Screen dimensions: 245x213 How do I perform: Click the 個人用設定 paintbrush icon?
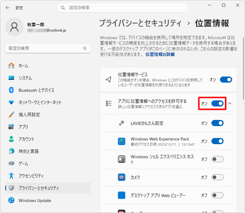click(x=11, y=114)
